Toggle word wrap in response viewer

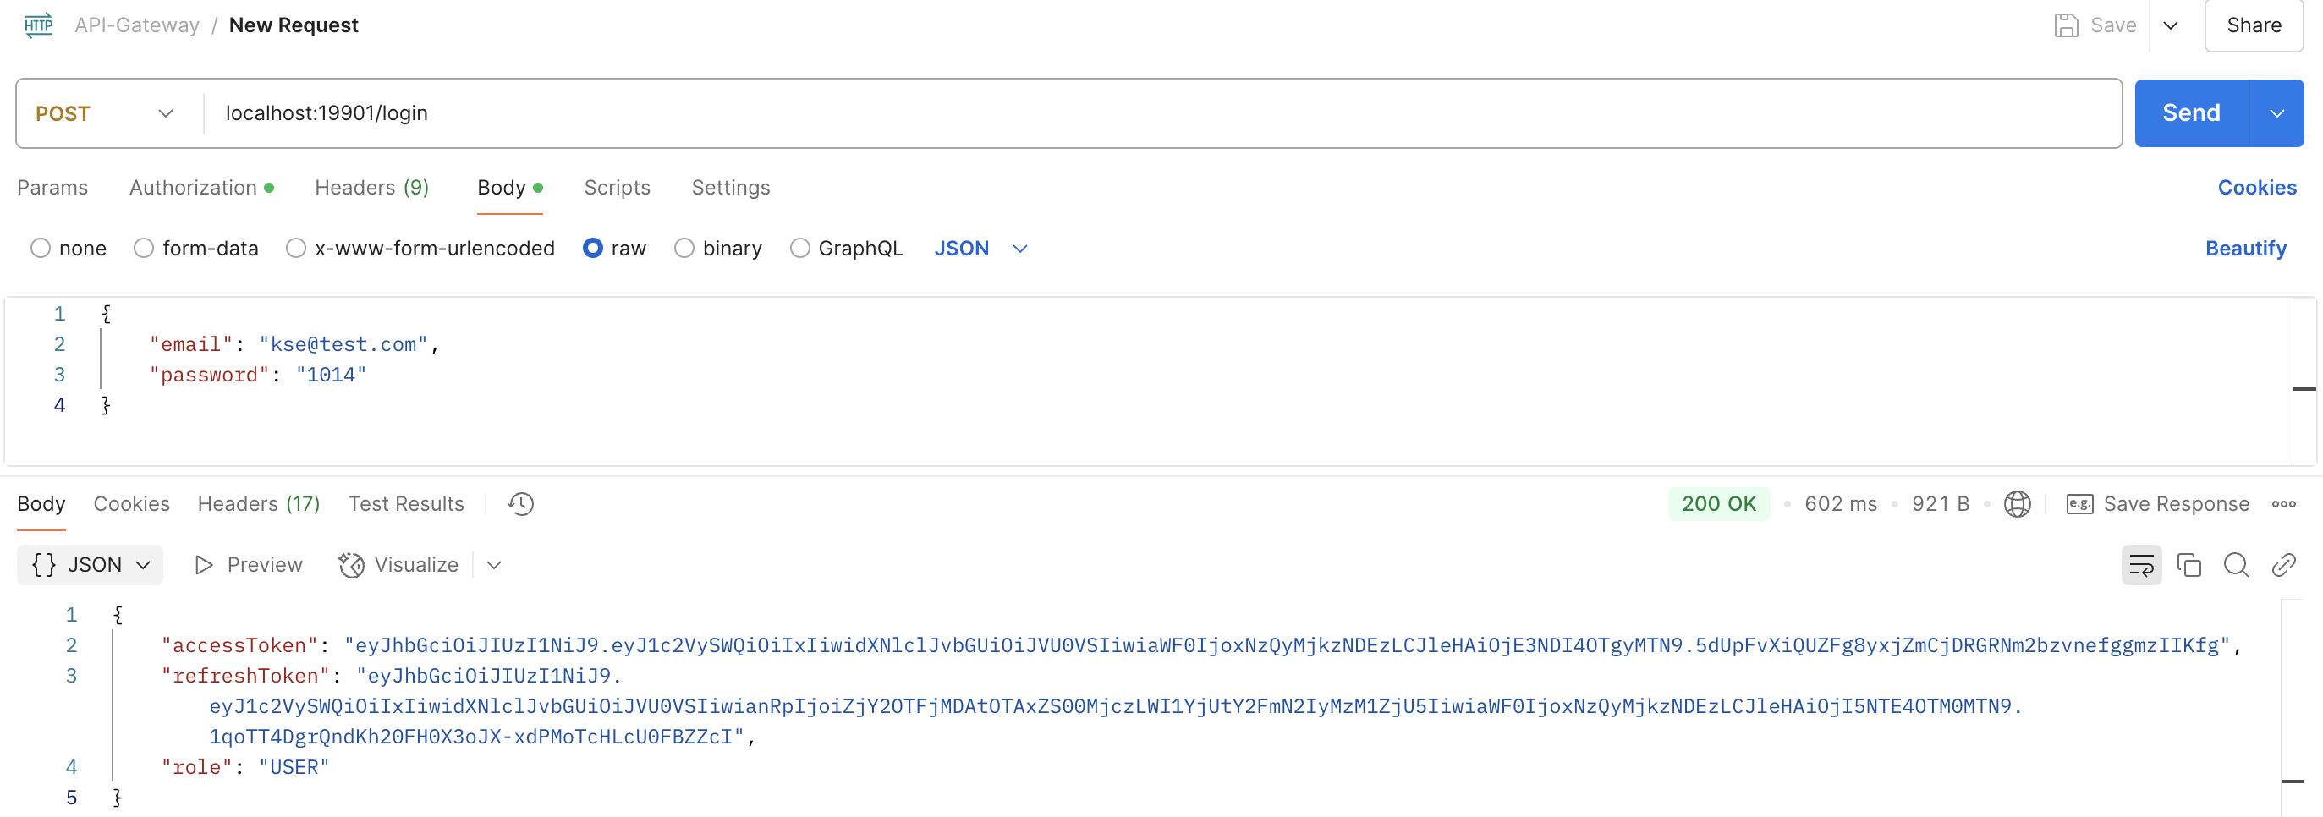[2141, 566]
